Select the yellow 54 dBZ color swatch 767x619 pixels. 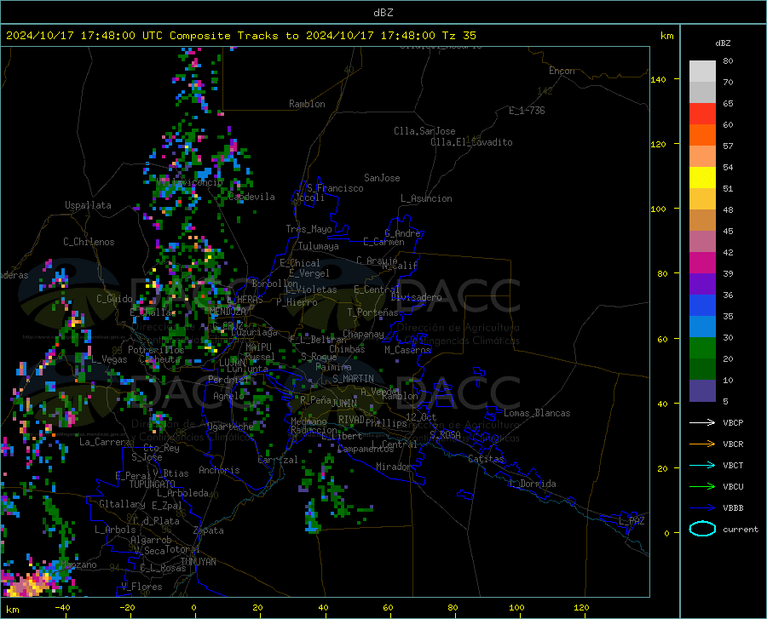702,178
